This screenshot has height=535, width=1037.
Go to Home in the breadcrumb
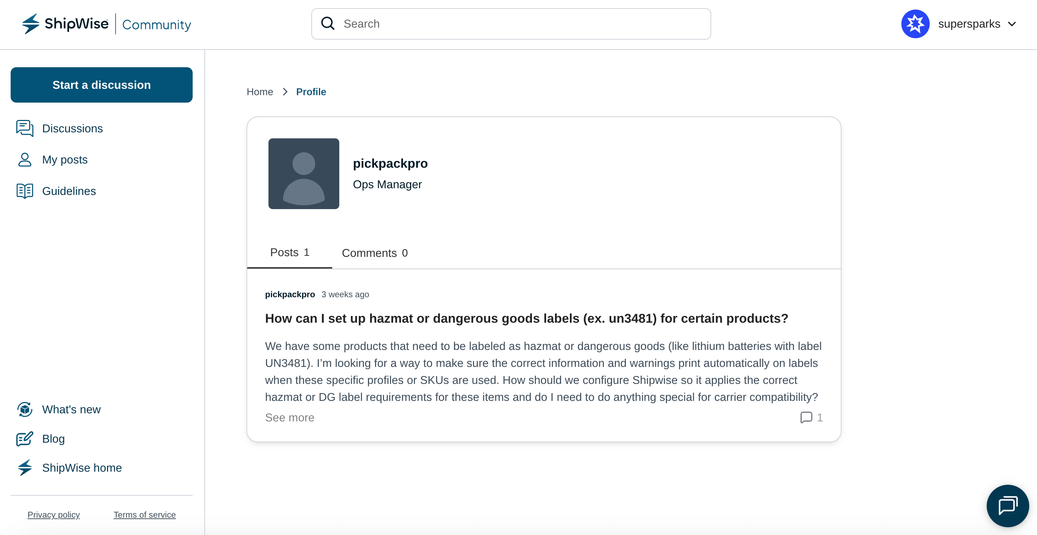point(260,92)
